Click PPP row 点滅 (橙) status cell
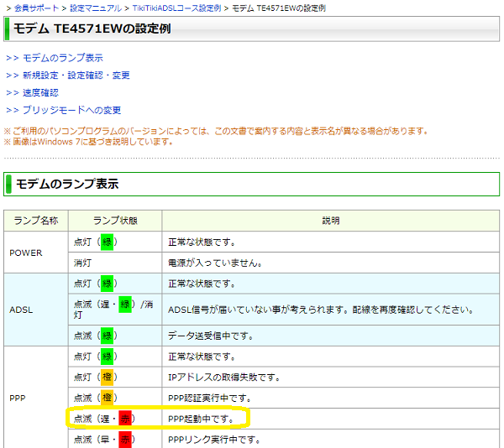The width and height of the screenshot is (504, 448). [115, 398]
